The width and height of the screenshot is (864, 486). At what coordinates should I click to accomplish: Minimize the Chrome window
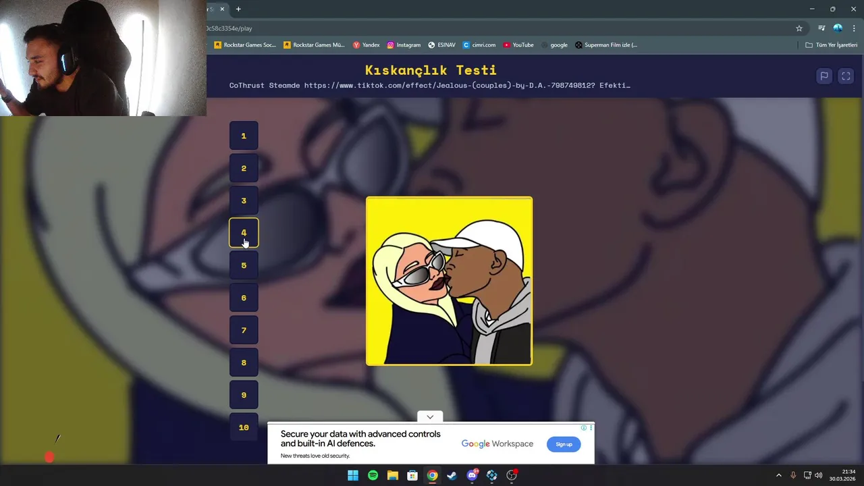[x=811, y=9]
